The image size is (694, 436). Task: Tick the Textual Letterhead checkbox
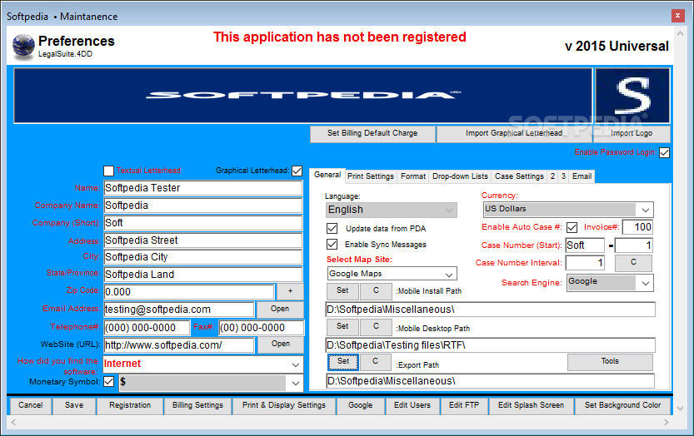point(108,171)
